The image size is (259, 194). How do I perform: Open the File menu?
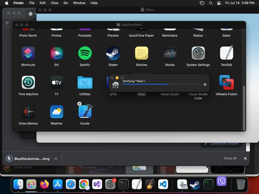tap(32, 3)
